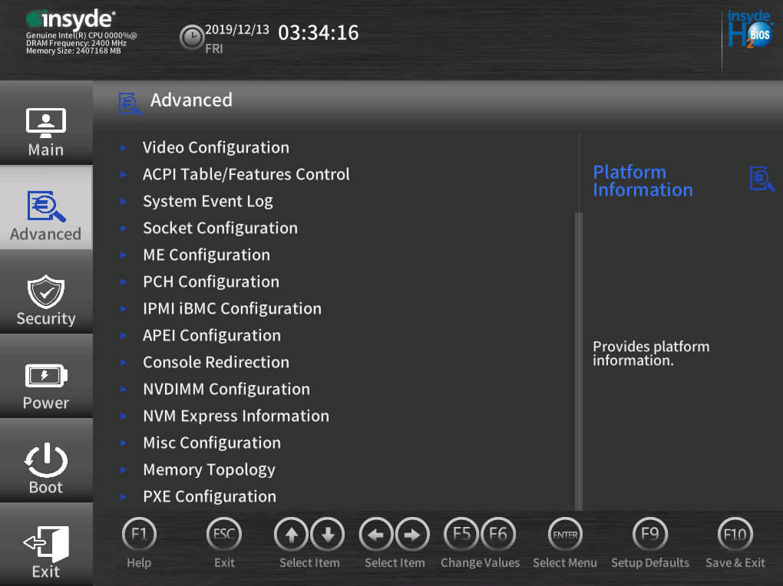Open NVDIMM Configuration entry

(x=226, y=390)
